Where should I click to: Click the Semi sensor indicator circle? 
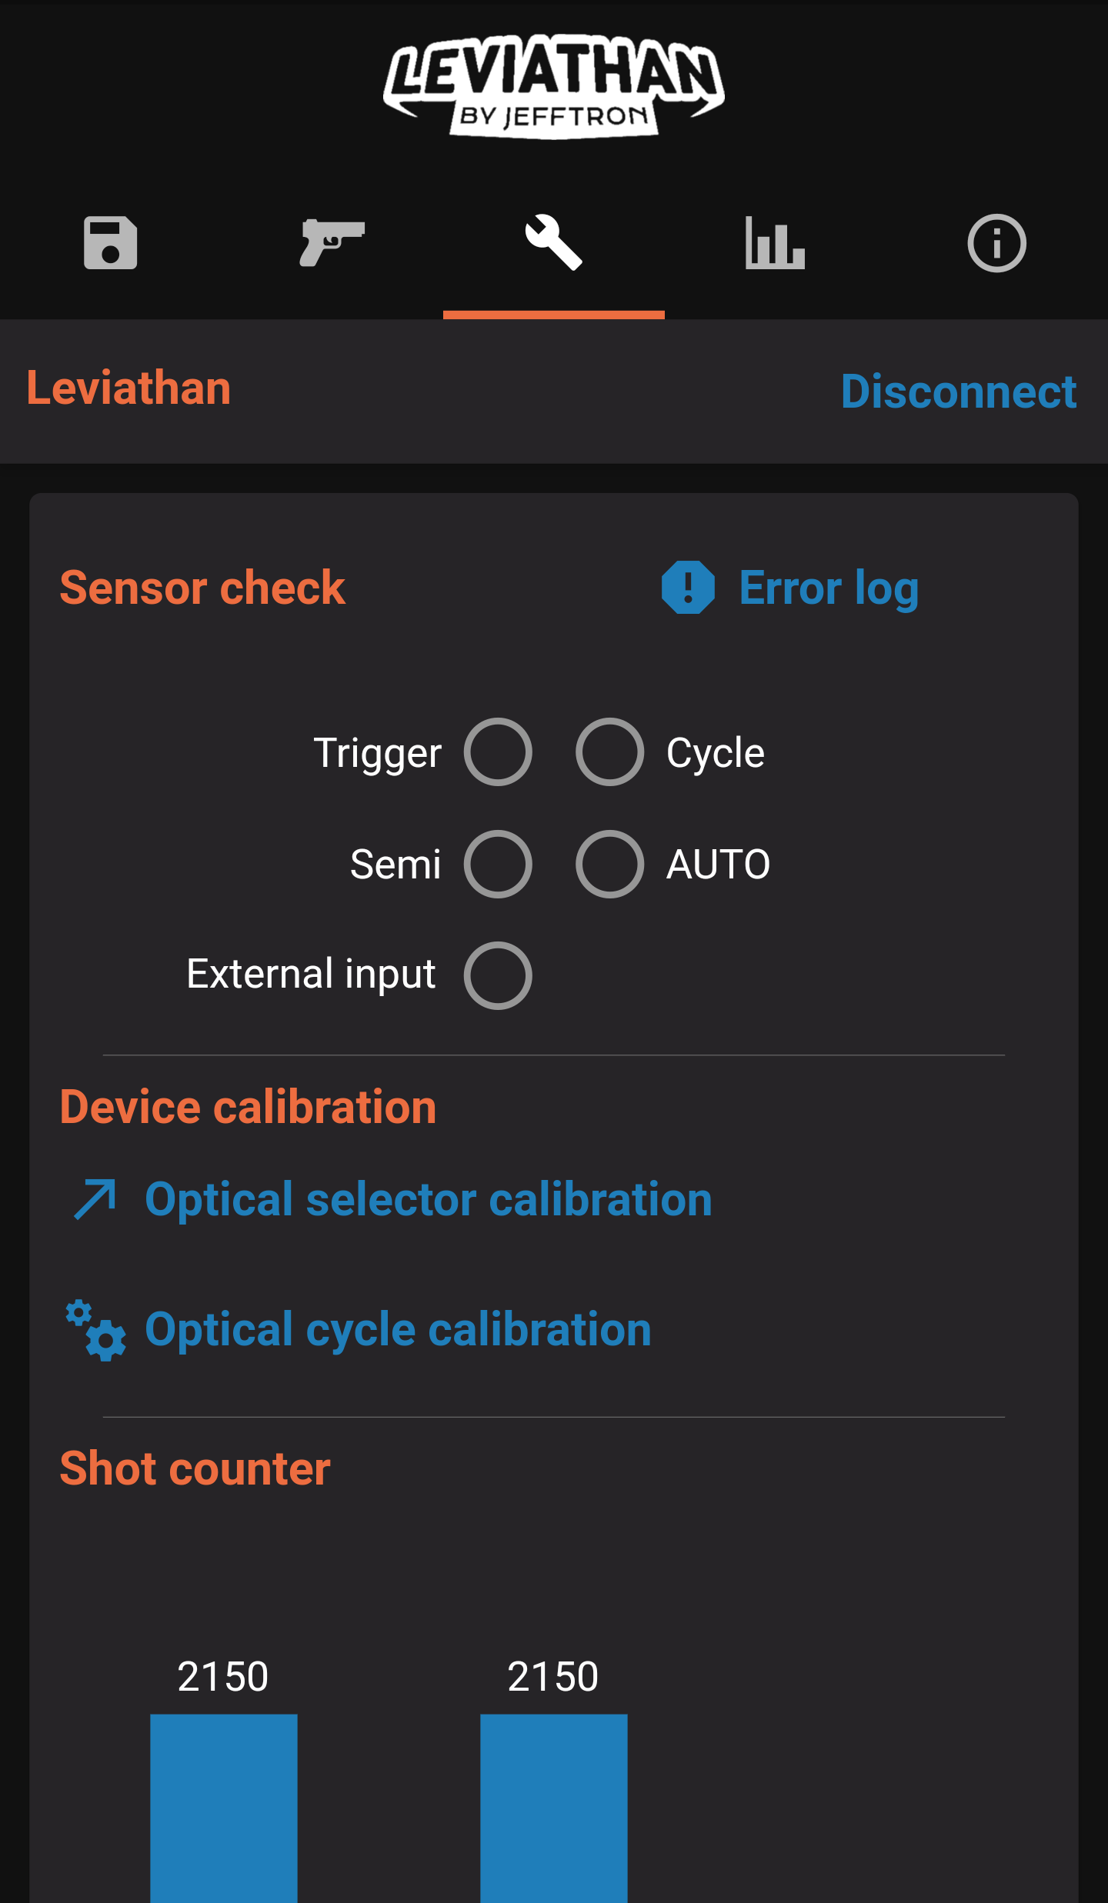[x=498, y=864]
